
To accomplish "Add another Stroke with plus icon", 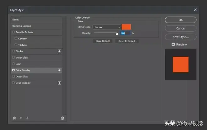I will click(x=59, y=51).
